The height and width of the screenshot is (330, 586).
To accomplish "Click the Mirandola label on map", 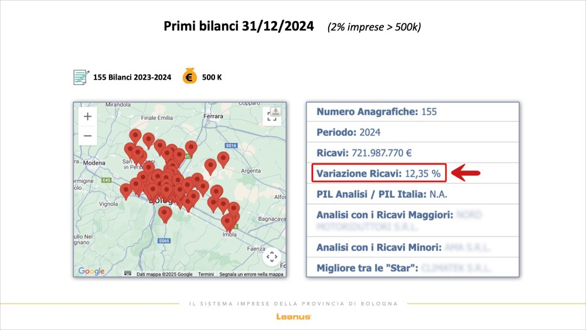I will point(118,105).
